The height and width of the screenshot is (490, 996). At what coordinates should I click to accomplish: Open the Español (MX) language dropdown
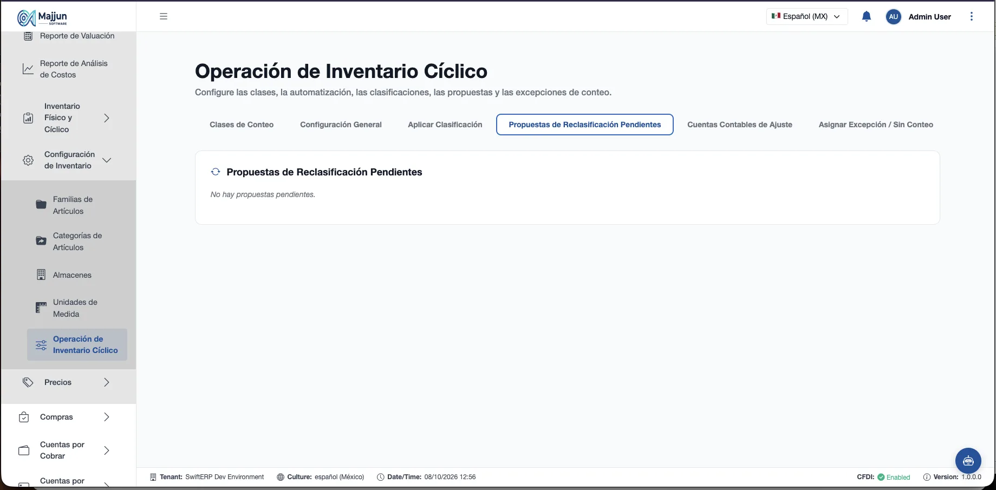[807, 16]
